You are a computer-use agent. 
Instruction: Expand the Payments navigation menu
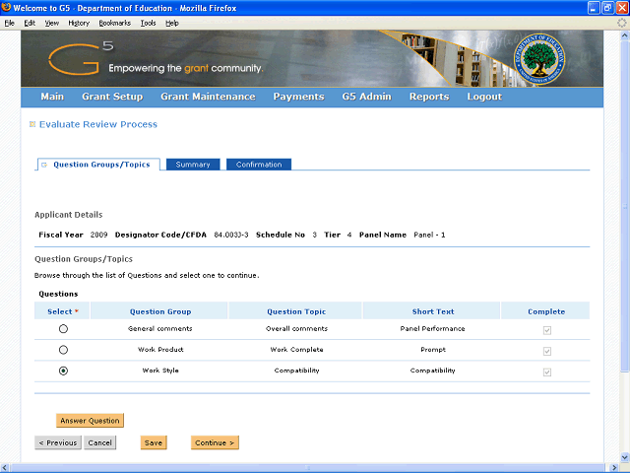point(298,97)
